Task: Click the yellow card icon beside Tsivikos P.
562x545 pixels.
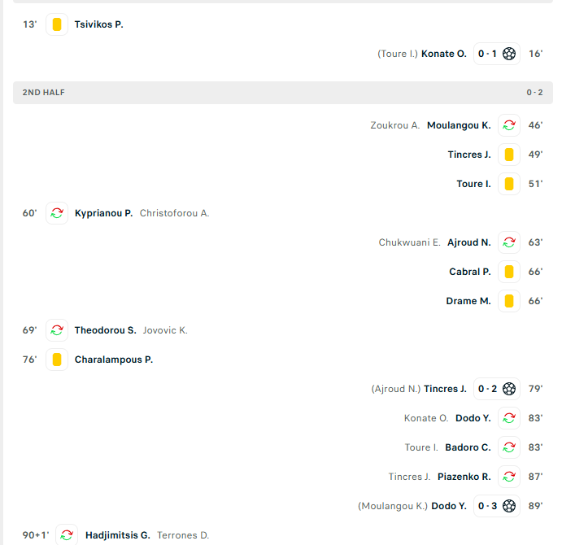Action: click(57, 24)
